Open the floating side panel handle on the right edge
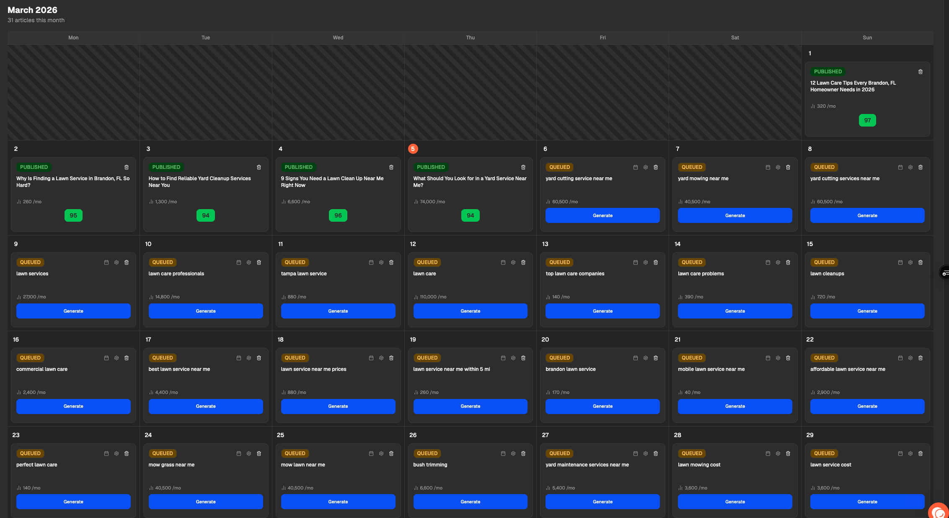This screenshot has height=518, width=949. pyautogui.click(x=945, y=273)
